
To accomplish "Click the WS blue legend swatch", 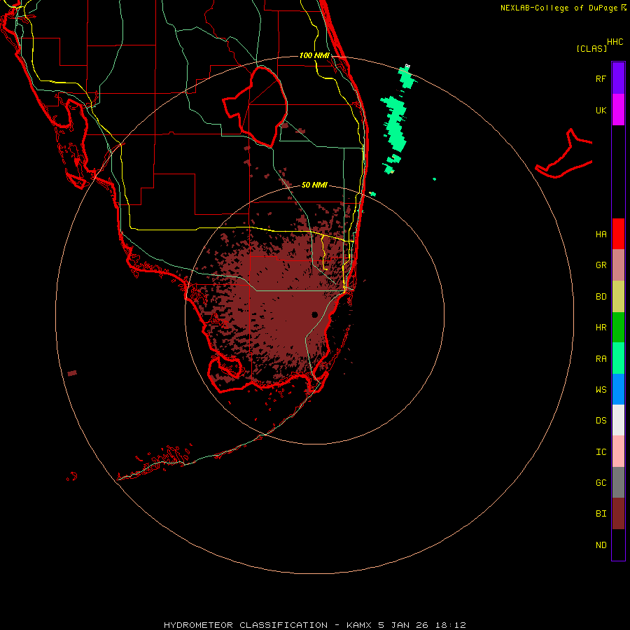I will 618,389.
